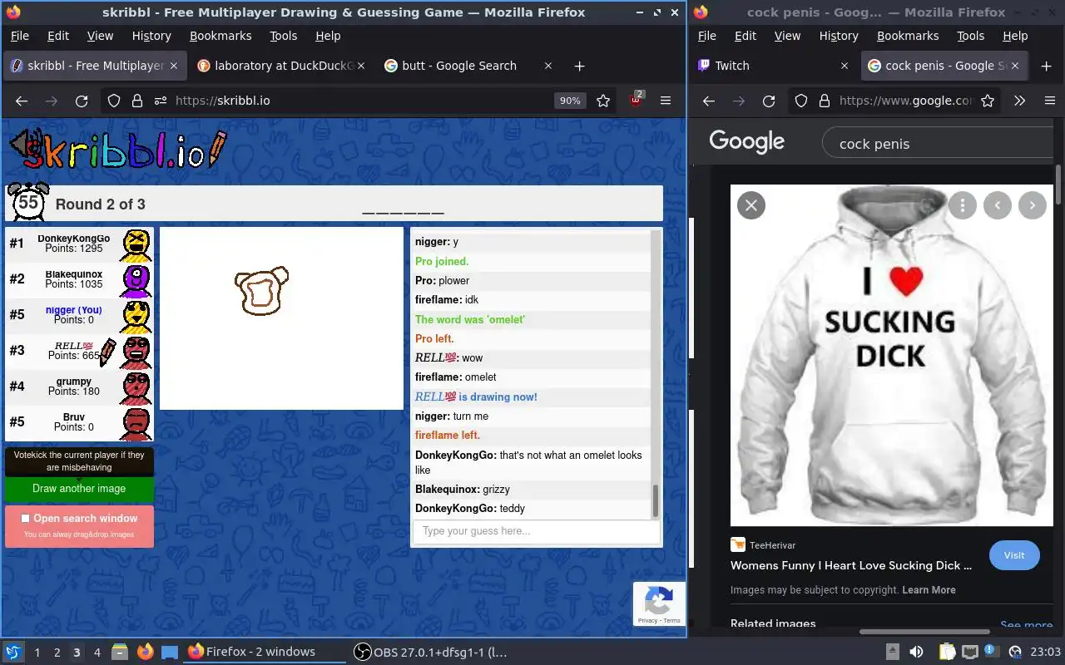Click the Google logo in the right window

click(x=746, y=142)
